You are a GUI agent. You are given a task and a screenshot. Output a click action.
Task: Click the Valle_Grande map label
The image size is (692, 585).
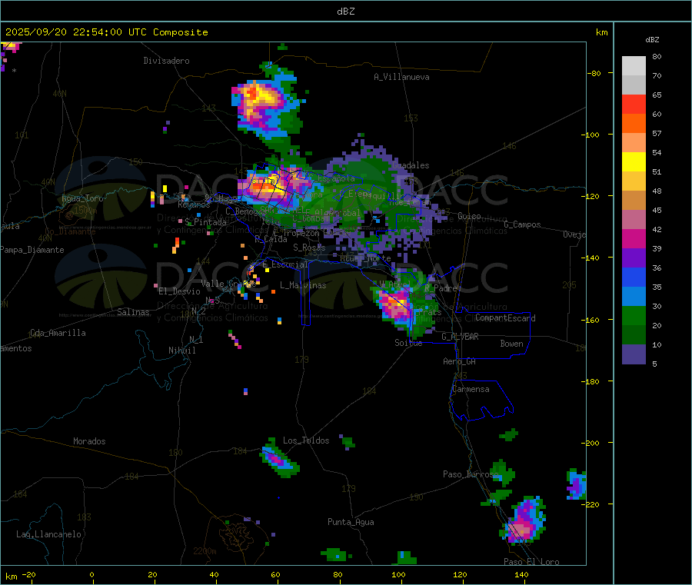229,284
